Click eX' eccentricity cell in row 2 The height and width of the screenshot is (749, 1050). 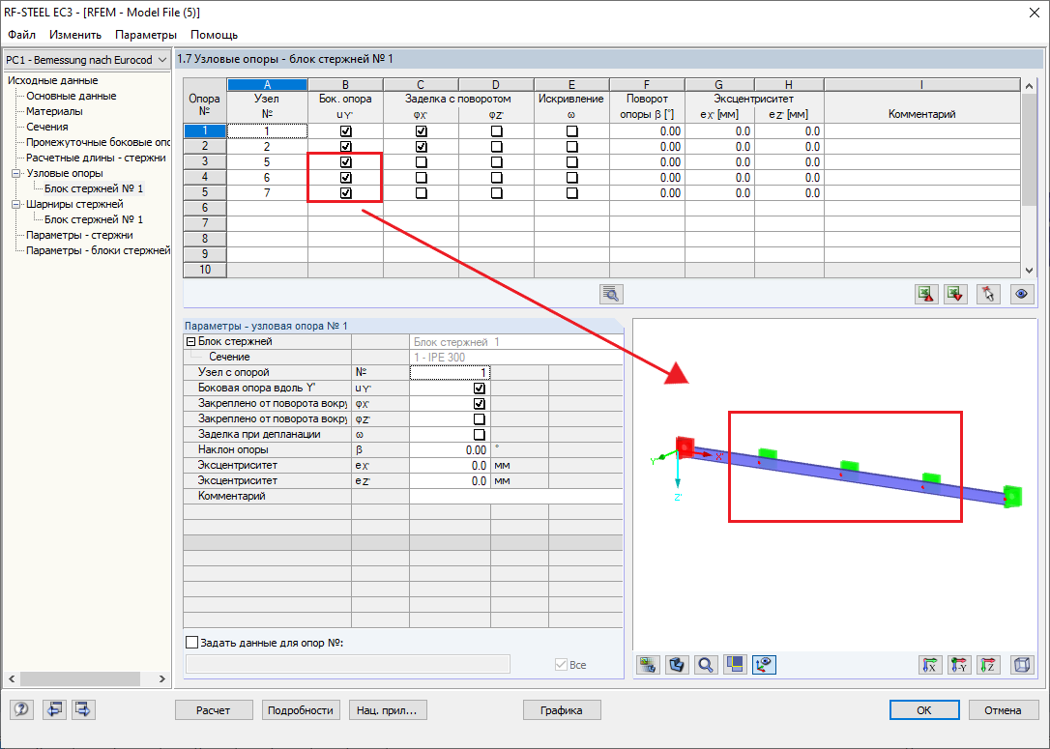point(719,147)
